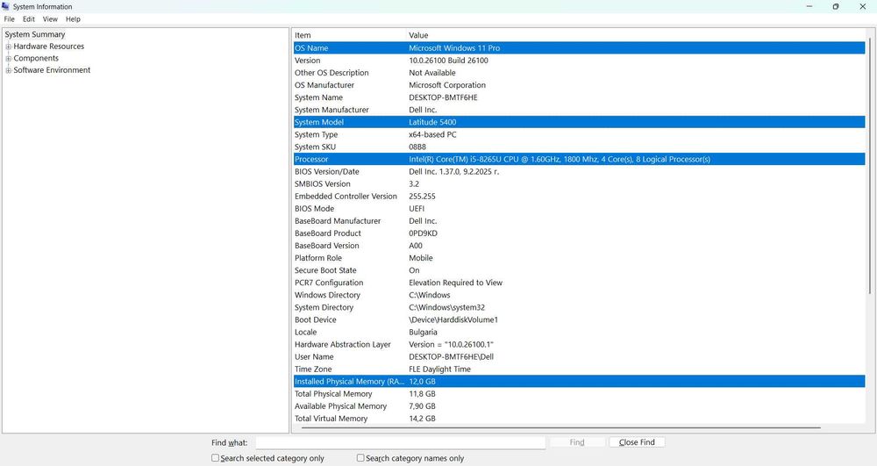Enable Search selected category only checkbox
The width and height of the screenshot is (877, 466).
click(x=216, y=457)
